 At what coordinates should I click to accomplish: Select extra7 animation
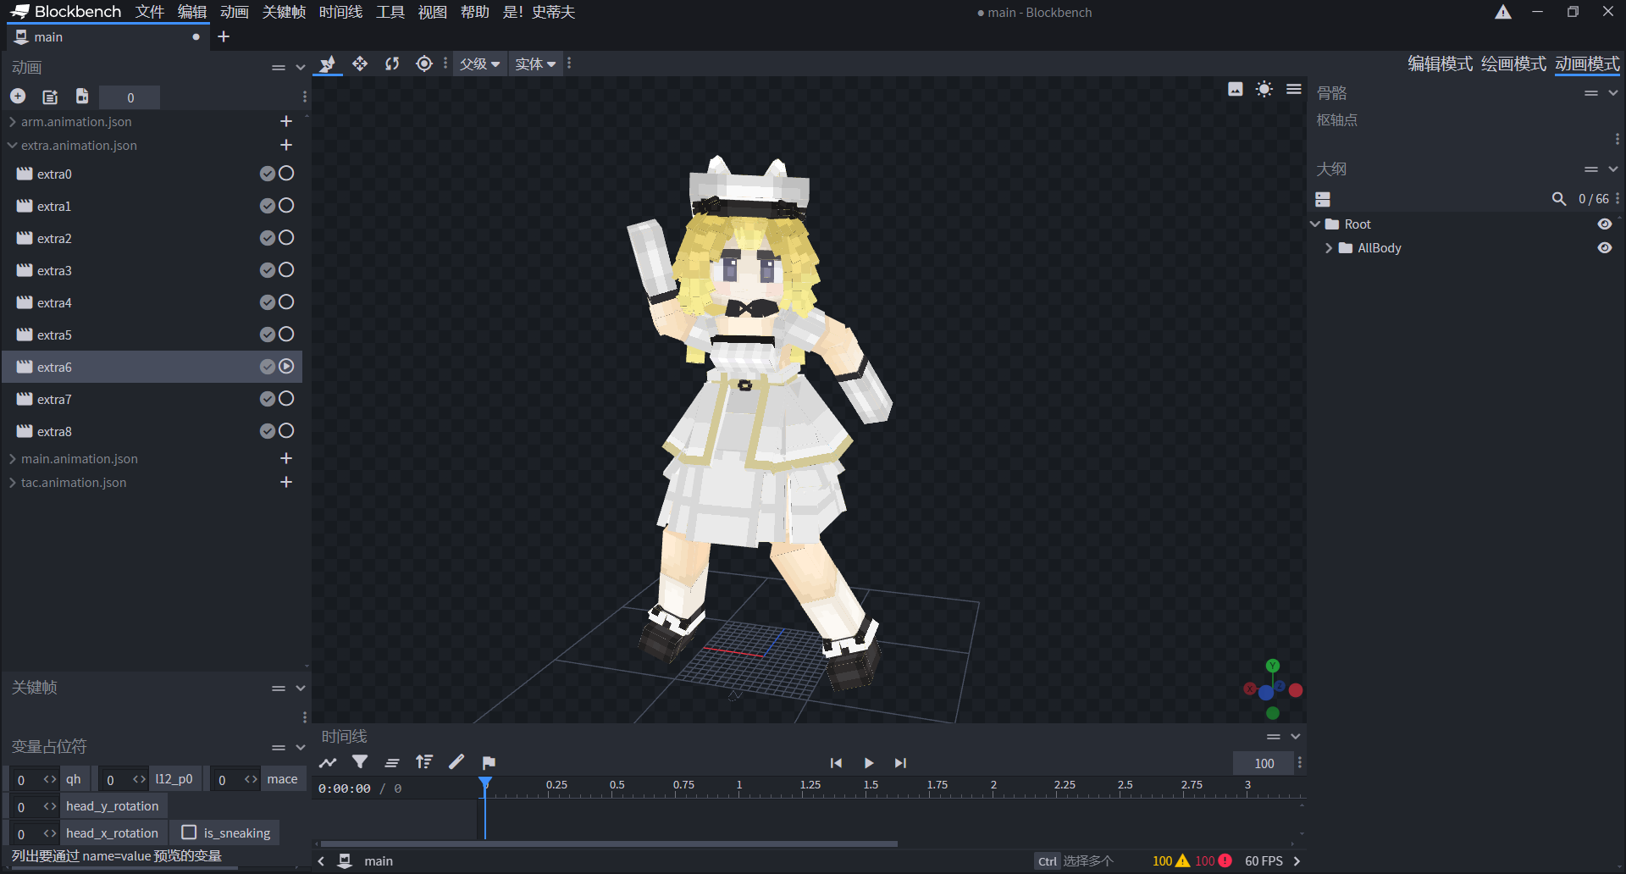click(x=152, y=399)
